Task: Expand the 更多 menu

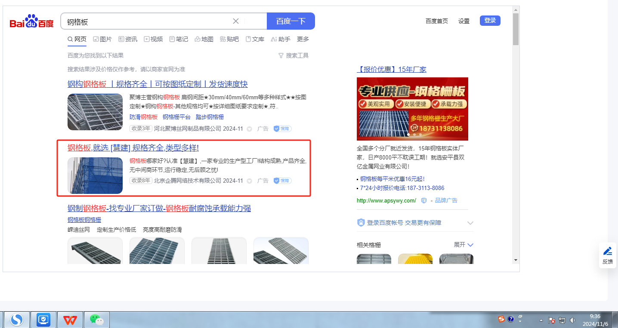Action: (x=303, y=39)
